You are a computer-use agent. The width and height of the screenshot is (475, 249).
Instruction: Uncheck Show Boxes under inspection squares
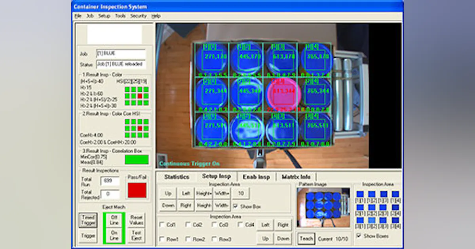359,236
